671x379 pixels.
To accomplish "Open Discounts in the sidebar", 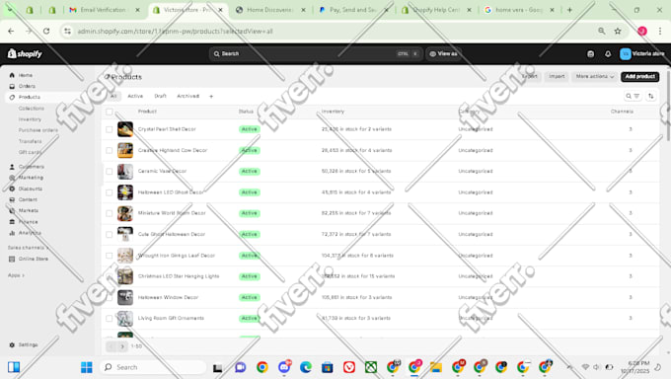I will pyautogui.click(x=30, y=189).
